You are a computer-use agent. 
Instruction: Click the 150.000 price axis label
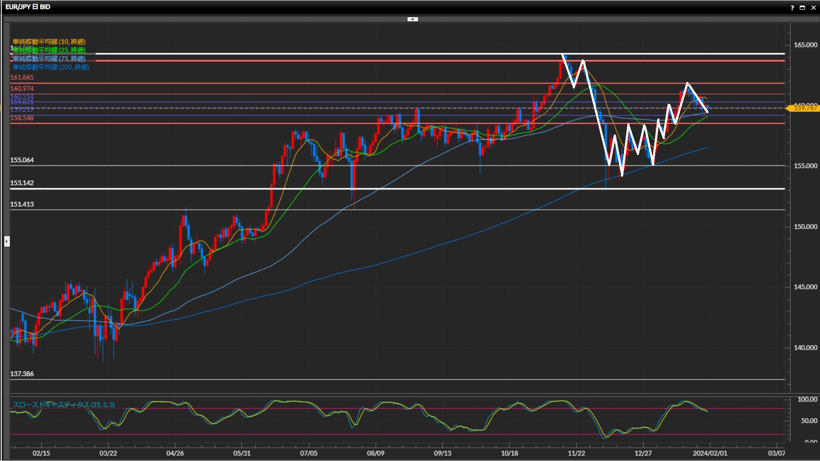tap(805, 227)
